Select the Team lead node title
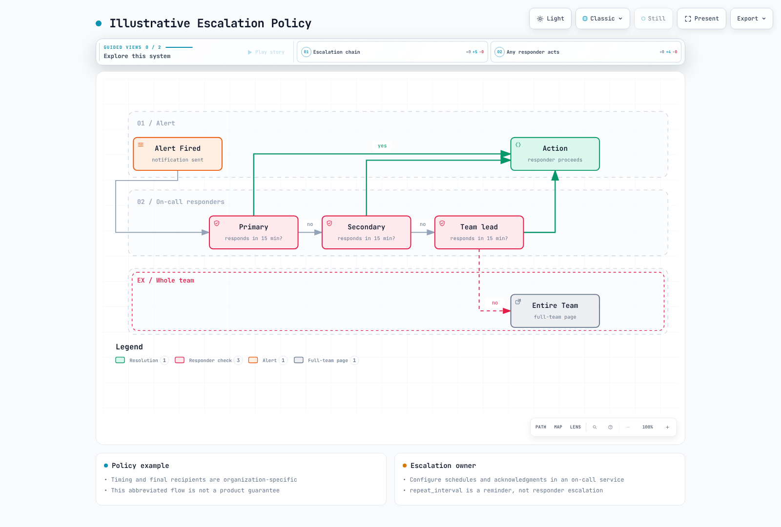The height and width of the screenshot is (527, 781). (479, 227)
